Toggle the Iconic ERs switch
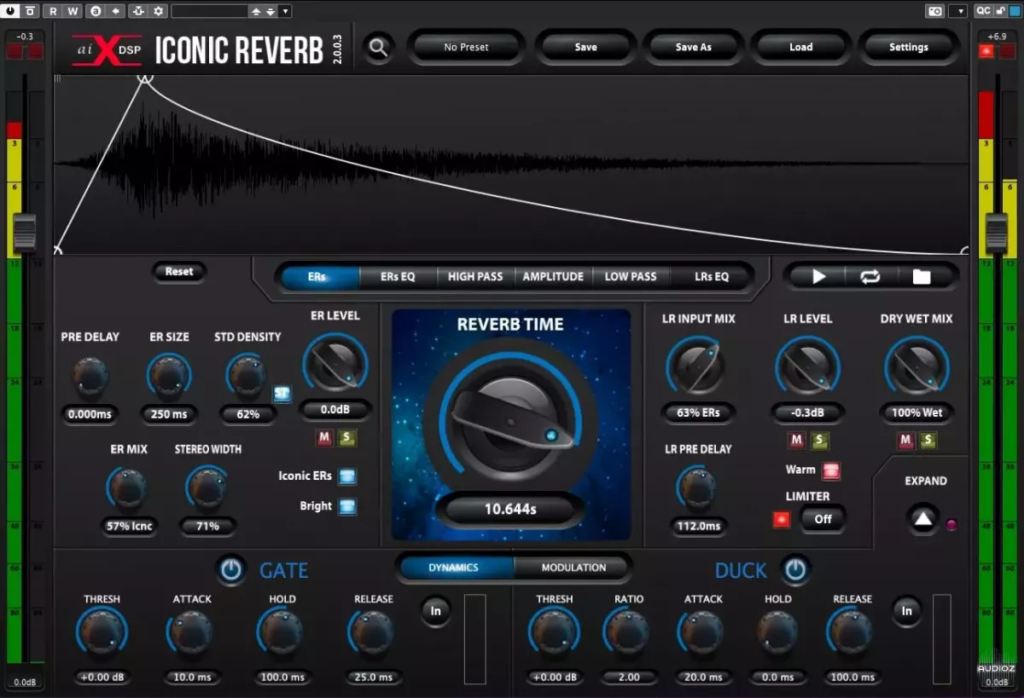Screen dimensions: 1024x698 347,476
